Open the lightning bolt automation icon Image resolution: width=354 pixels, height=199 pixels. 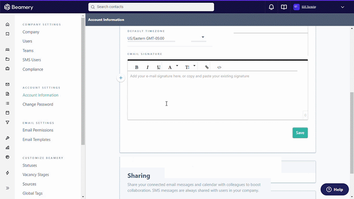[x=8, y=173]
